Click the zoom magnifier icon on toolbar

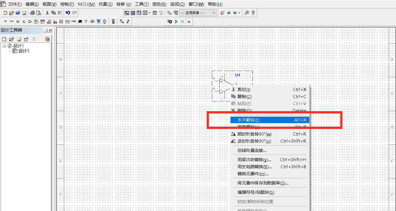[247, 13]
